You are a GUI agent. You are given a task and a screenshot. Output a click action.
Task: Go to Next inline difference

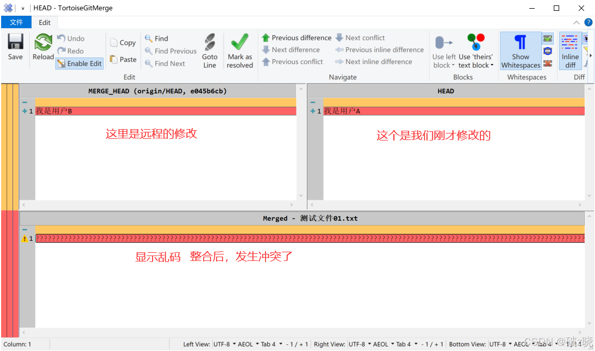(374, 61)
